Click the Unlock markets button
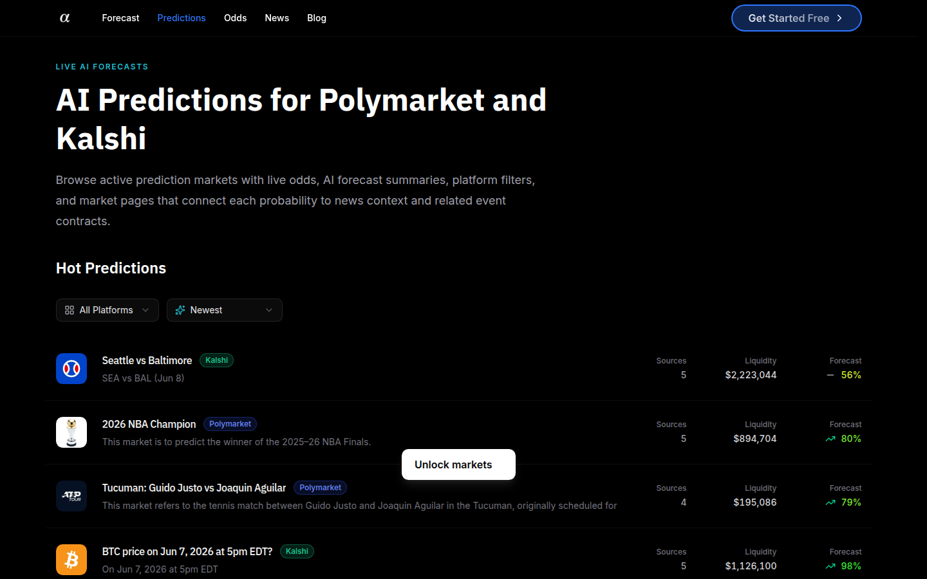Screen dimensions: 927x579 point(458,464)
